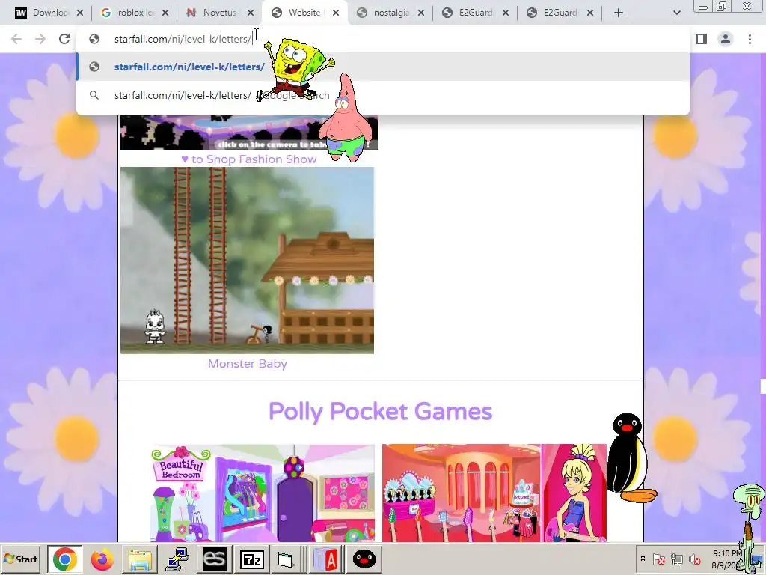Close the Website tab
The image size is (766, 575).
tap(336, 13)
